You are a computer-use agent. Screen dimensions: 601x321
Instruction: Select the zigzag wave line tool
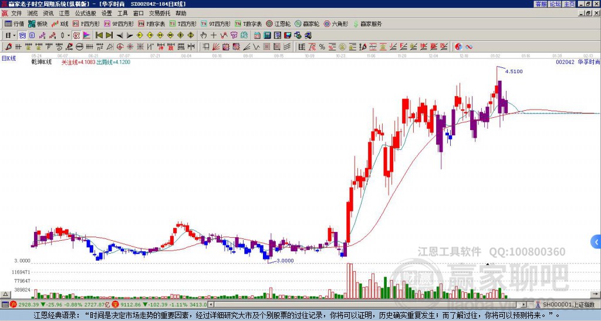(x=256, y=47)
